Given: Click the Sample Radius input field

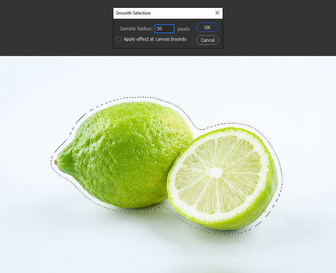Looking at the screenshot, I should [x=164, y=29].
